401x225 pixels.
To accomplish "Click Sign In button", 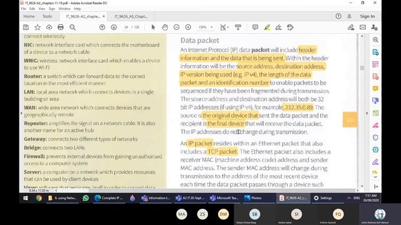I will (x=367, y=16).
